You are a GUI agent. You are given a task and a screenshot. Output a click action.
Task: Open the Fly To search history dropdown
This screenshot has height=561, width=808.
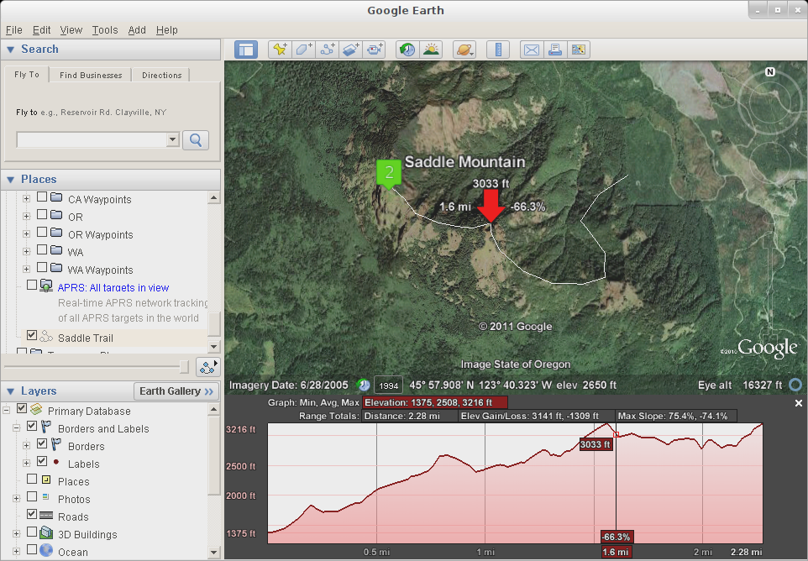coord(173,139)
